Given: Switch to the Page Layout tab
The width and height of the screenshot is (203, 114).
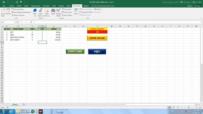Looking at the screenshot, I should coord(36,6).
